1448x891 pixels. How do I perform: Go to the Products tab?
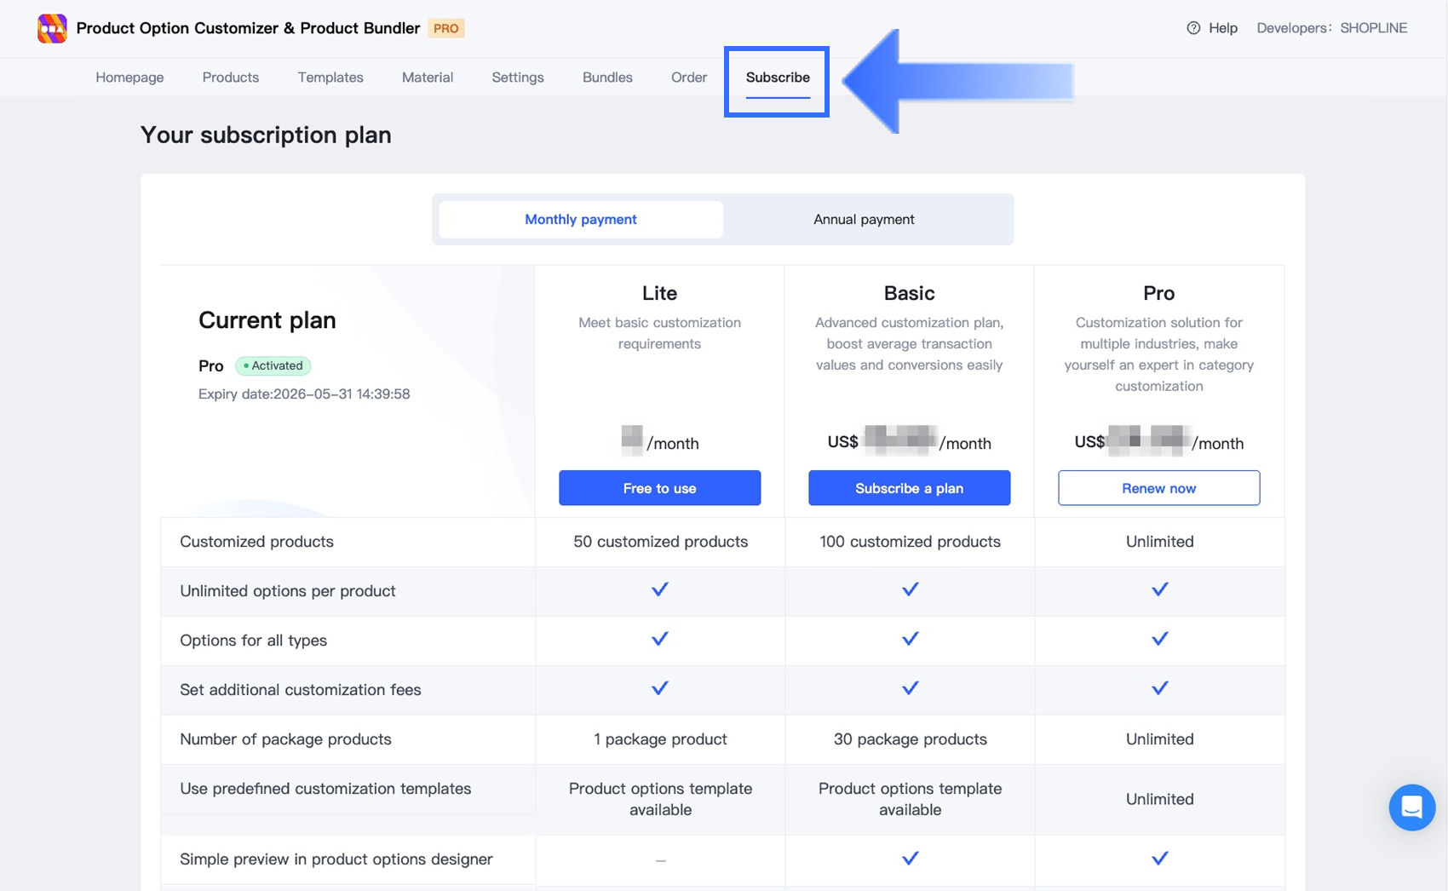point(231,78)
